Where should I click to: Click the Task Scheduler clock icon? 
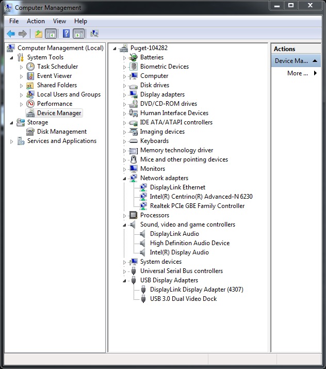[x=30, y=67]
